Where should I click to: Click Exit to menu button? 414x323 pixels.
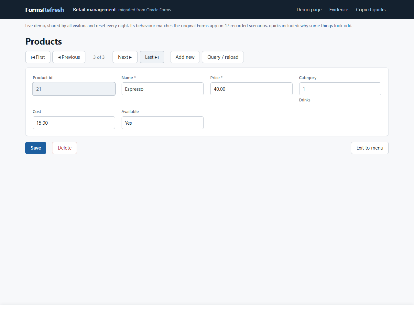(x=370, y=148)
